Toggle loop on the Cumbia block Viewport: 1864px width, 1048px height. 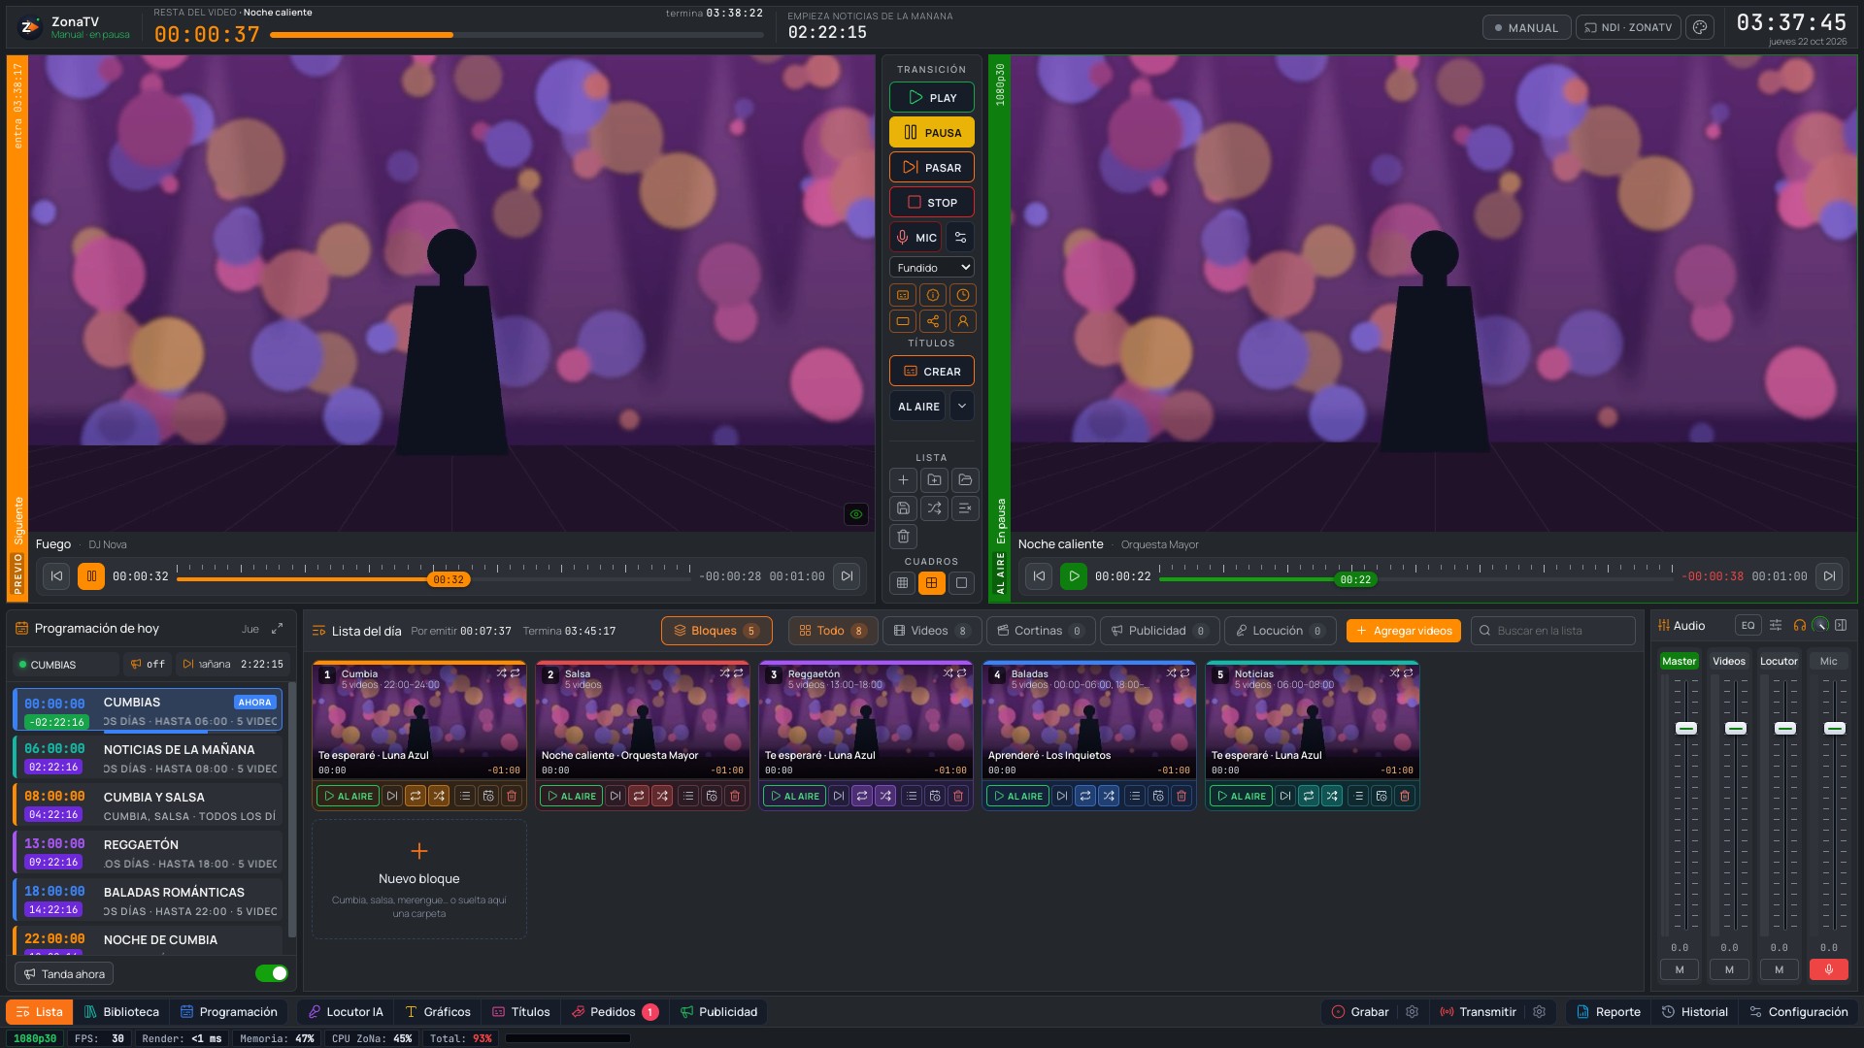tap(416, 796)
